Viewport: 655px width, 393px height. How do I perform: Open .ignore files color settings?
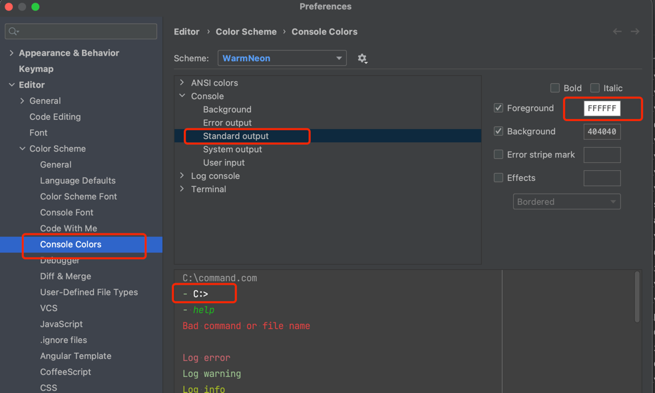point(63,340)
